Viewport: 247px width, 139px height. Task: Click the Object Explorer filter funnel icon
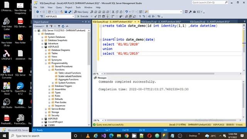click(59, 26)
